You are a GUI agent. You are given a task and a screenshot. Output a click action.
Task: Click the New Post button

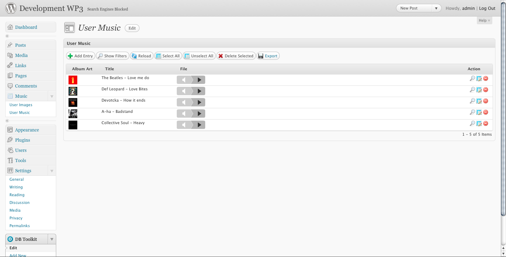pos(414,8)
